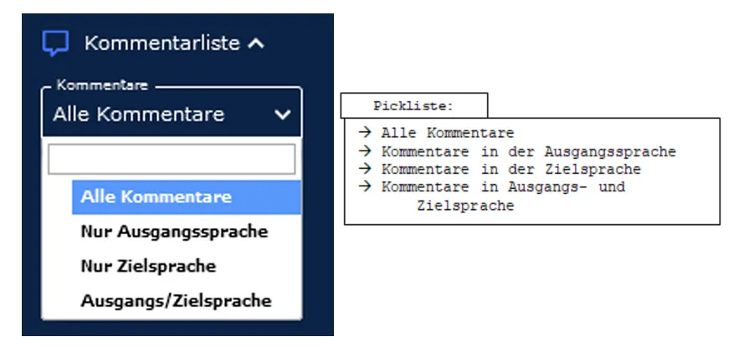Collapse Kommentarliste with the up chevron

(256, 44)
